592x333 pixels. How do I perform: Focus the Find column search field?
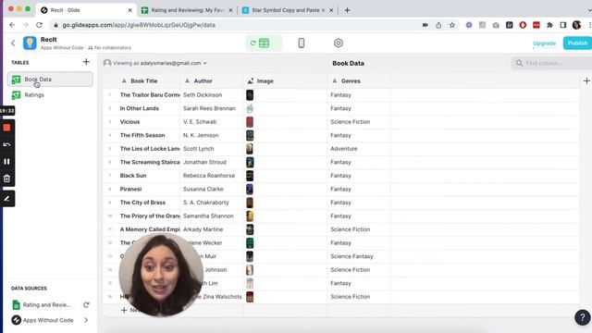pyautogui.click(x=551, y=63)
